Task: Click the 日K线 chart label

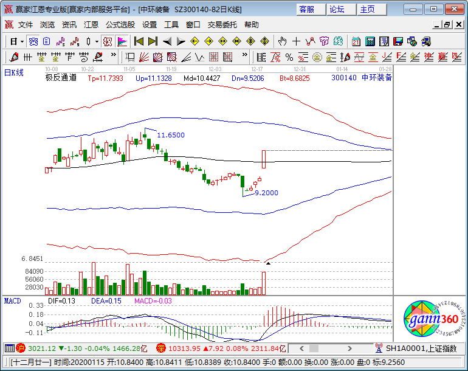Action: click(x=14, y=72)
